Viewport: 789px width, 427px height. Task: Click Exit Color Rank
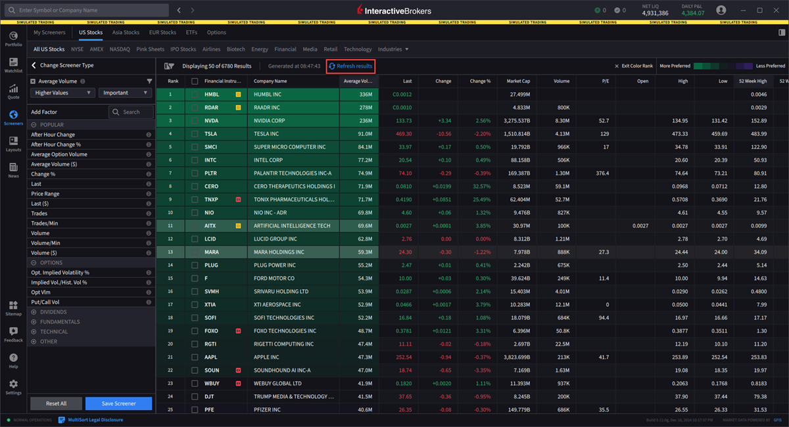634,66
